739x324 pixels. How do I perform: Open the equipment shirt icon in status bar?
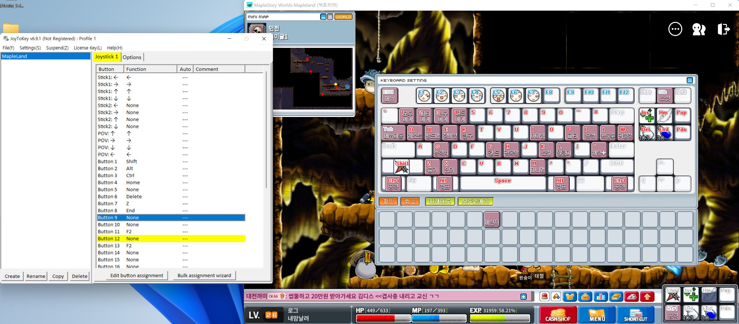tap(570, 297)
